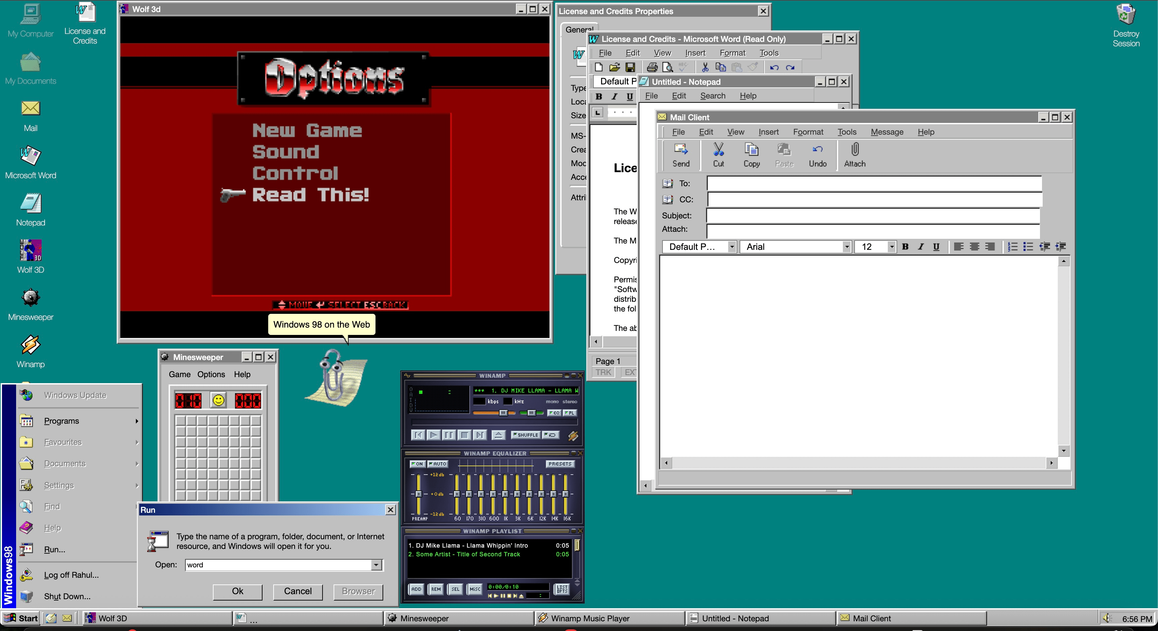Open the Programs submenu in Start menu
The width and height of the screenshot is (1158, 631).
point(62,421)
